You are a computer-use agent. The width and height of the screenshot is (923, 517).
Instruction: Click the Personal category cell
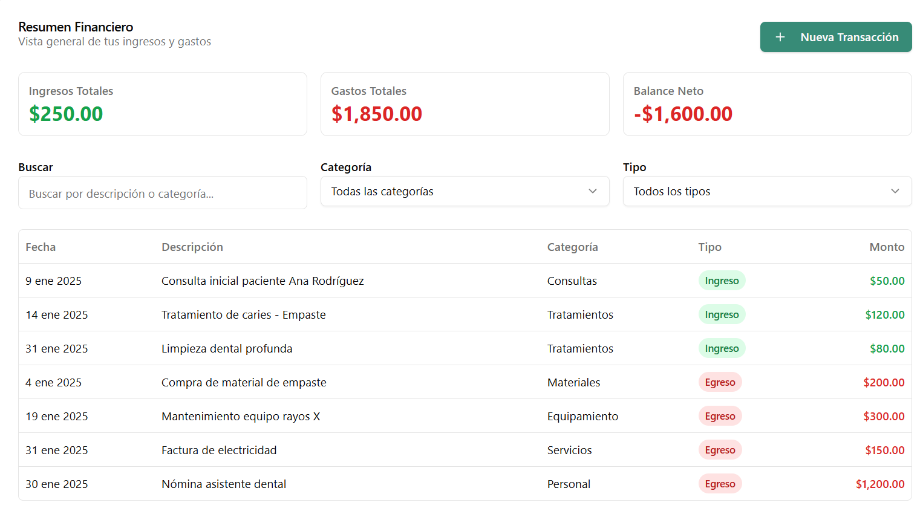(x=569, y=484)
